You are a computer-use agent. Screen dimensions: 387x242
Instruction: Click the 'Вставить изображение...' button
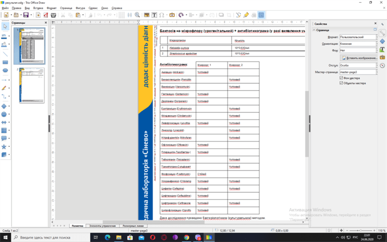pos(359,58)
